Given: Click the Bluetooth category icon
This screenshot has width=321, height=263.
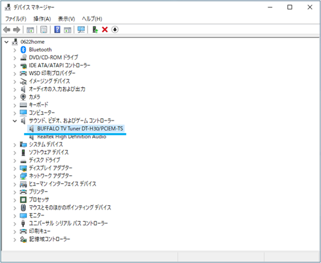Looking at the screenshot, I should 23,50.
